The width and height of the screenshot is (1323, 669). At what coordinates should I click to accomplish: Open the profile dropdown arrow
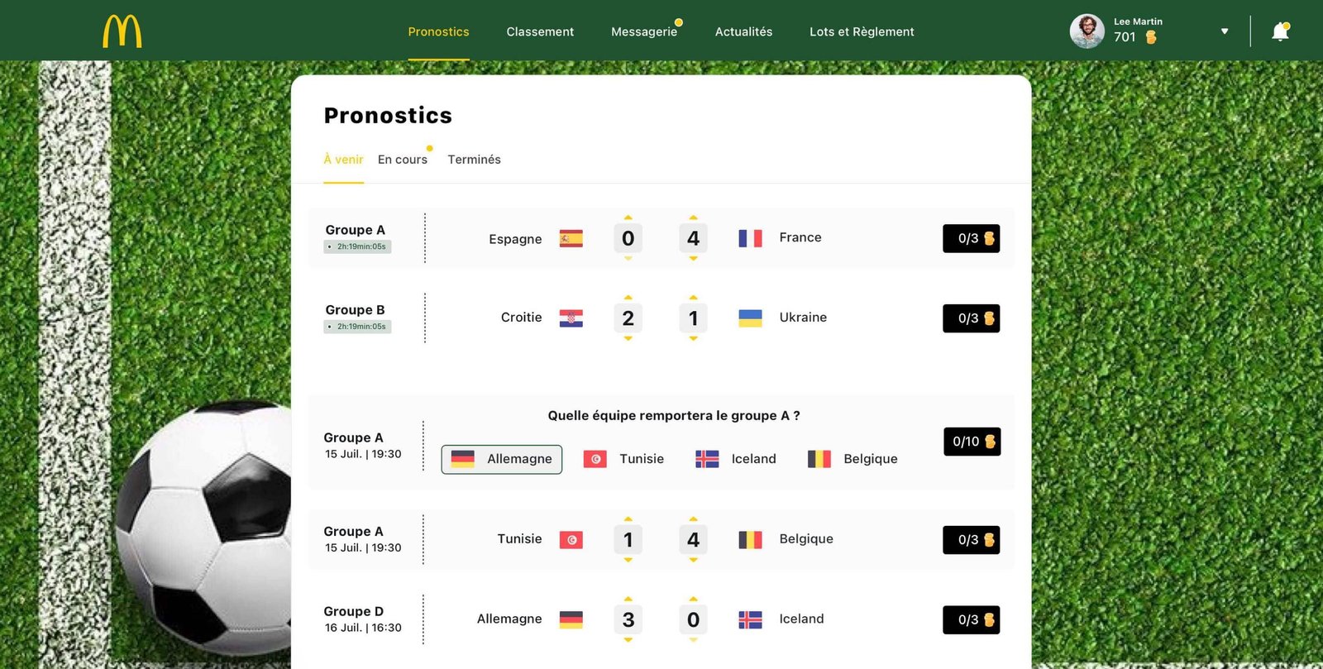point(1223,30)
